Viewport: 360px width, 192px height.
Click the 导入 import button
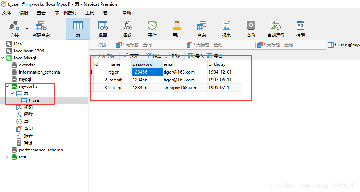(x=196, y=56)
